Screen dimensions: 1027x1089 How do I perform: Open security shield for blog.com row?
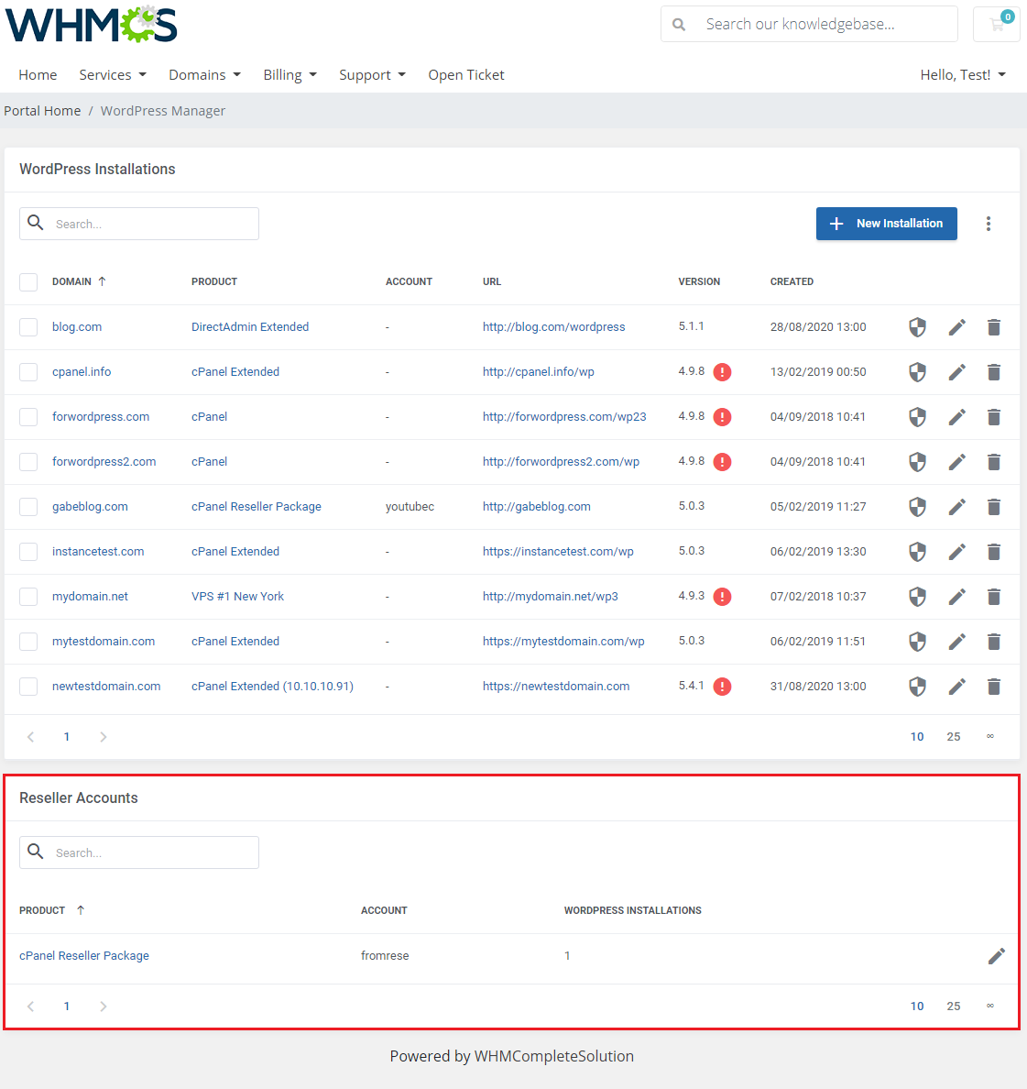917,327
